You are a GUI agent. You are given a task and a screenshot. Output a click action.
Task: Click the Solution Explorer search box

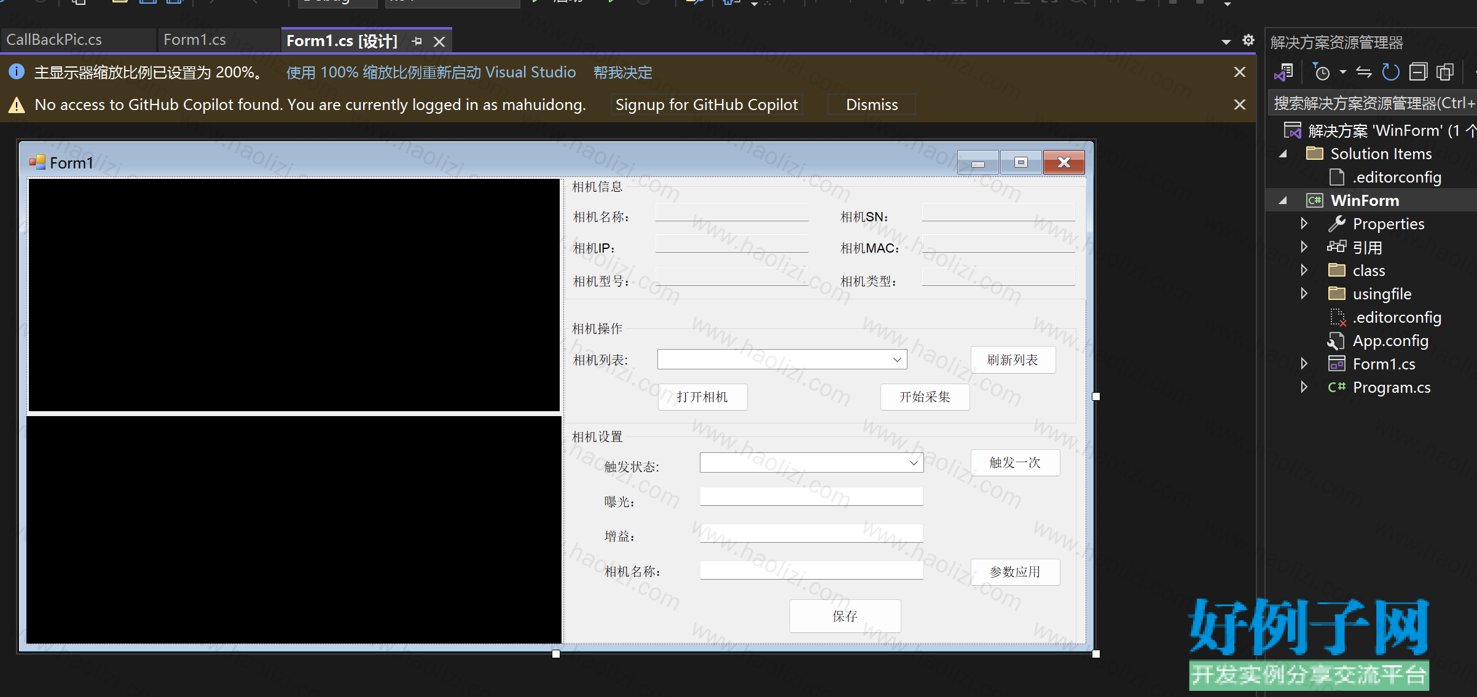pos(1373,103)
